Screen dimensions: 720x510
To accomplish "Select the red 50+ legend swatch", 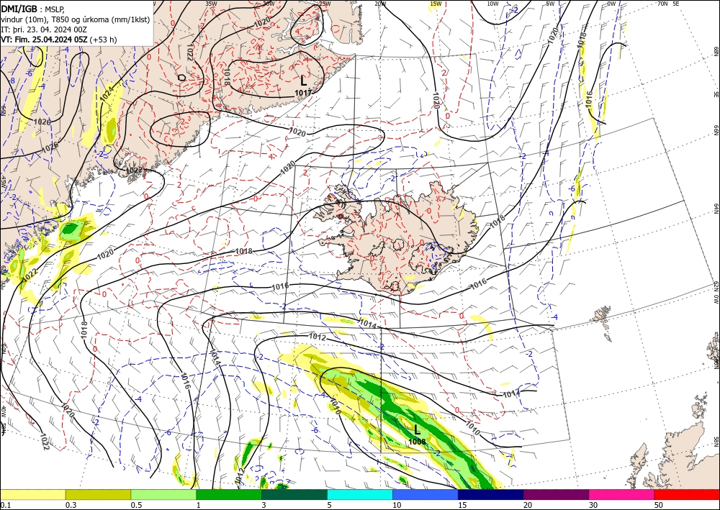I will pos(687,494).
